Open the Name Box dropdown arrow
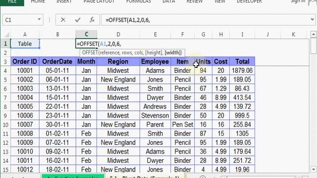The height and width of the screenshot is (178, 317). 39,20
